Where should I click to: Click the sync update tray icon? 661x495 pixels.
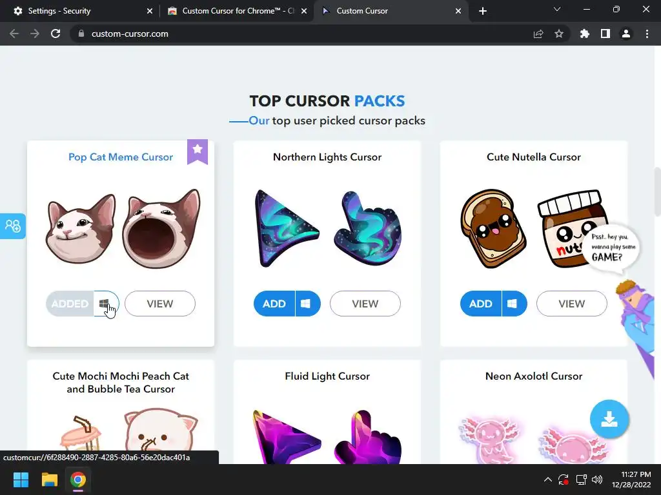pos(564,480)
